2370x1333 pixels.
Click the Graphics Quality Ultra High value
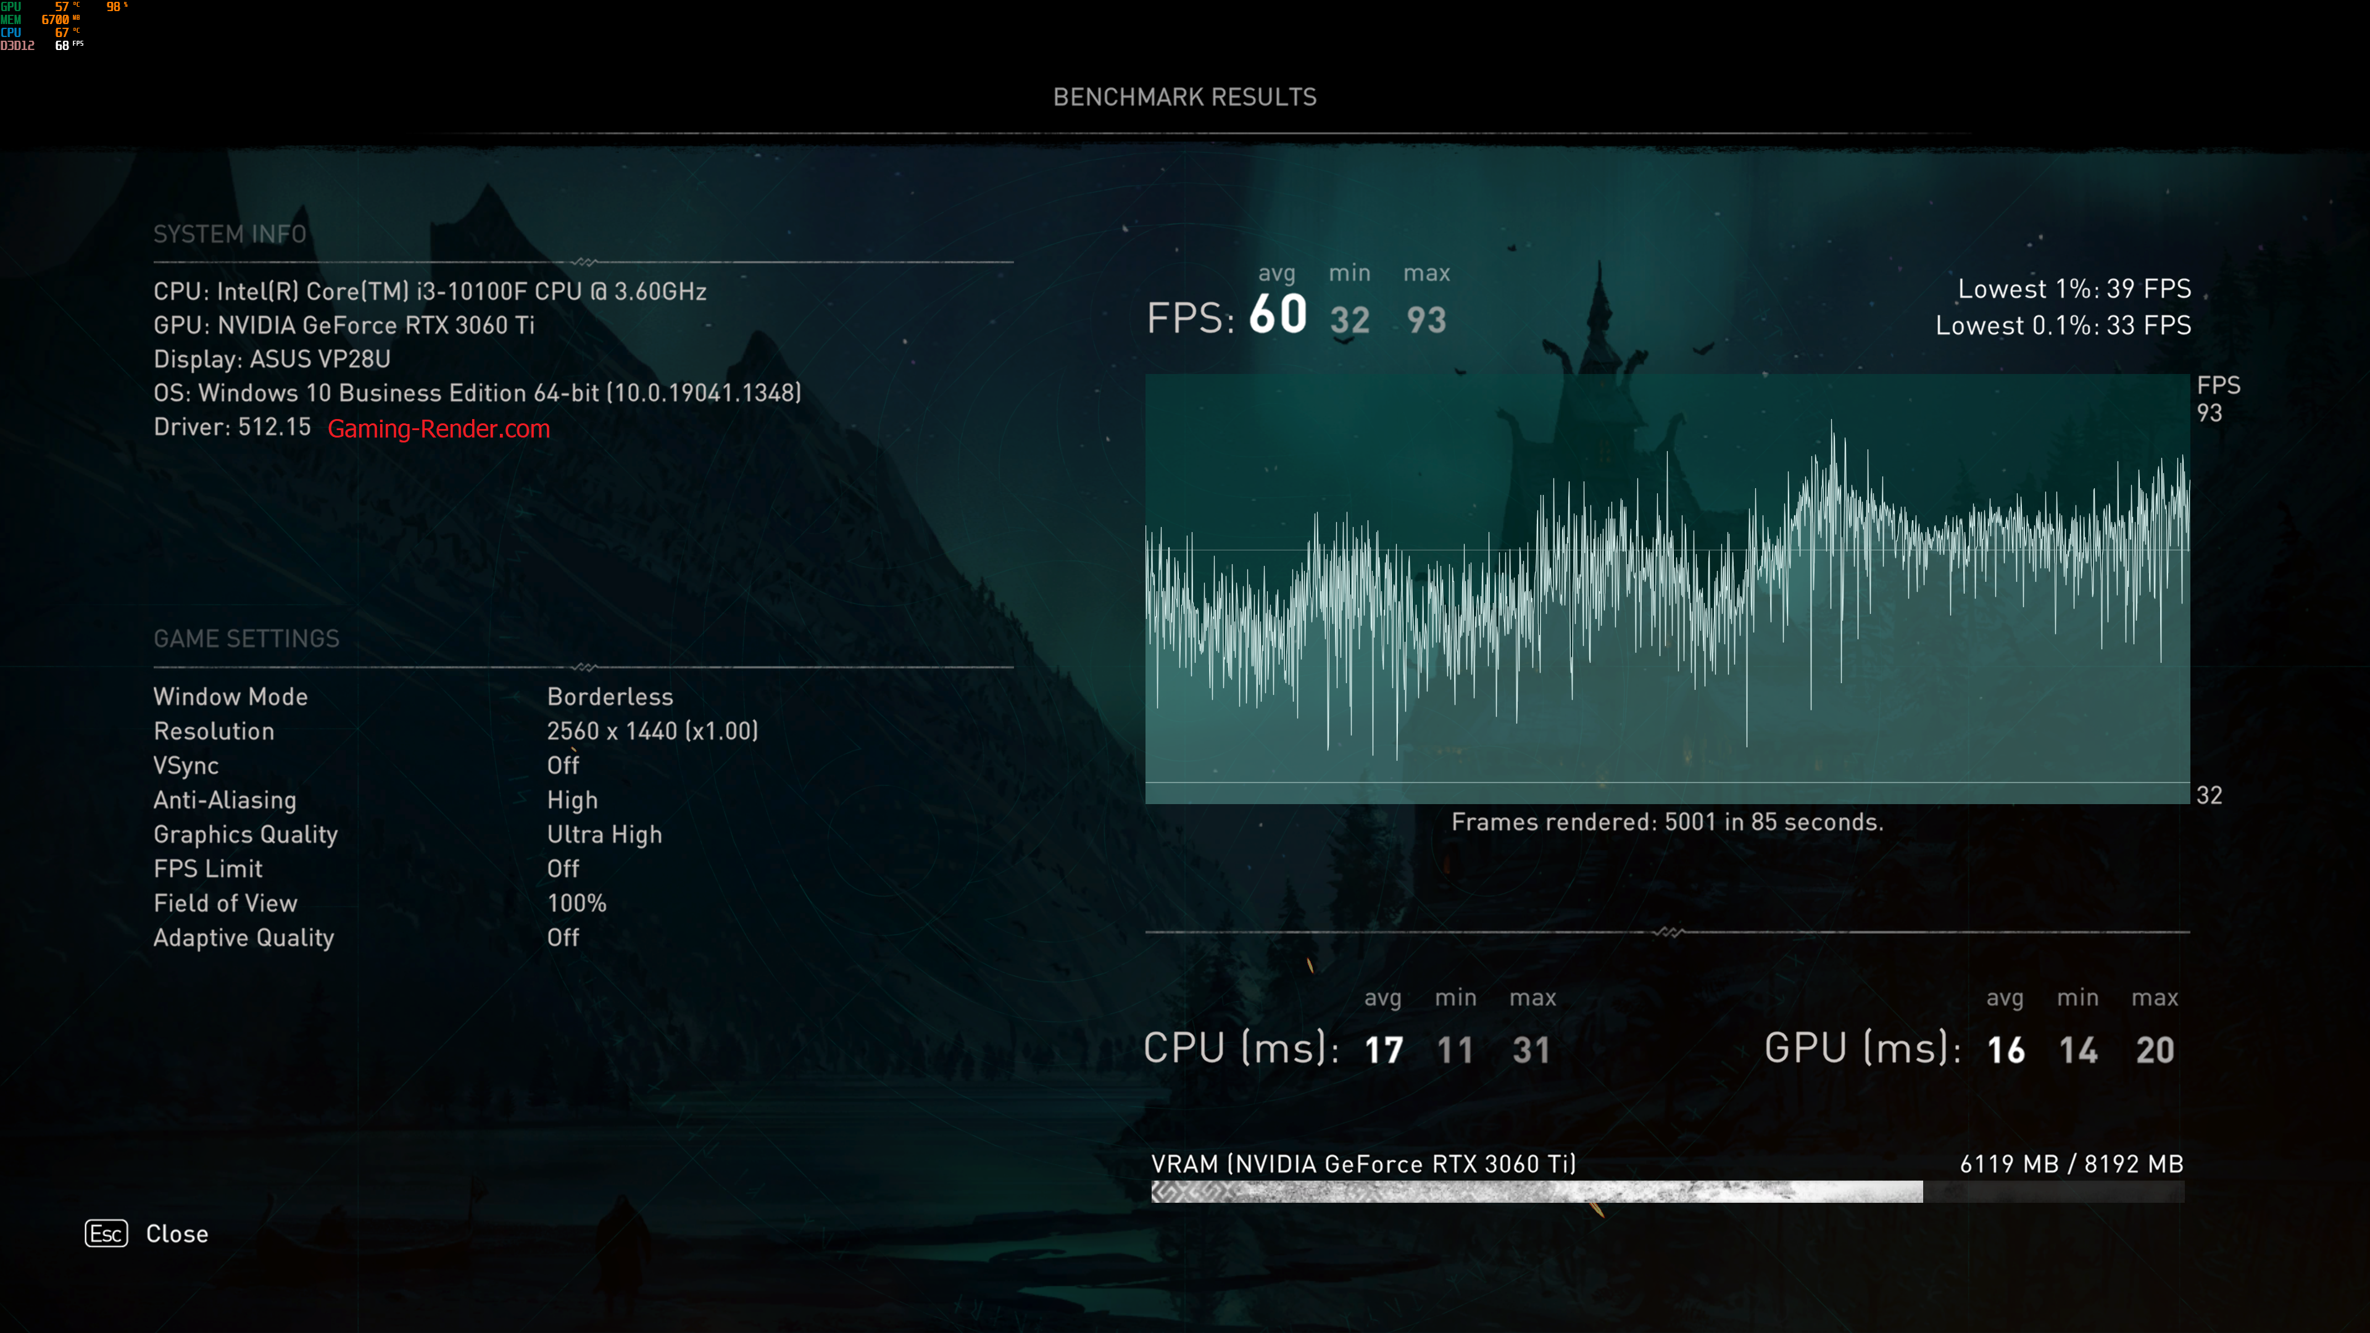tap(604, 834)
